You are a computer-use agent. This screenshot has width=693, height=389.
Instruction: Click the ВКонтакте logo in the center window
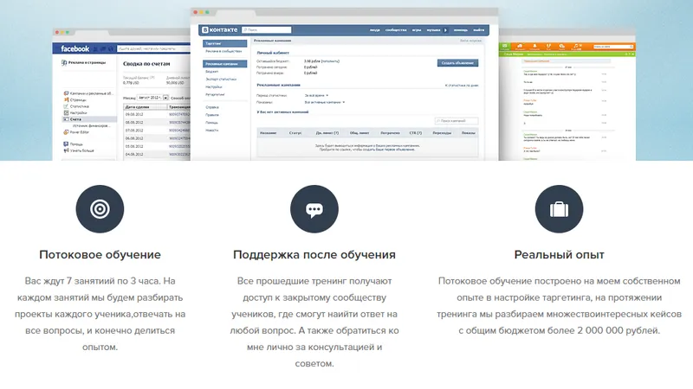point(220,30)
